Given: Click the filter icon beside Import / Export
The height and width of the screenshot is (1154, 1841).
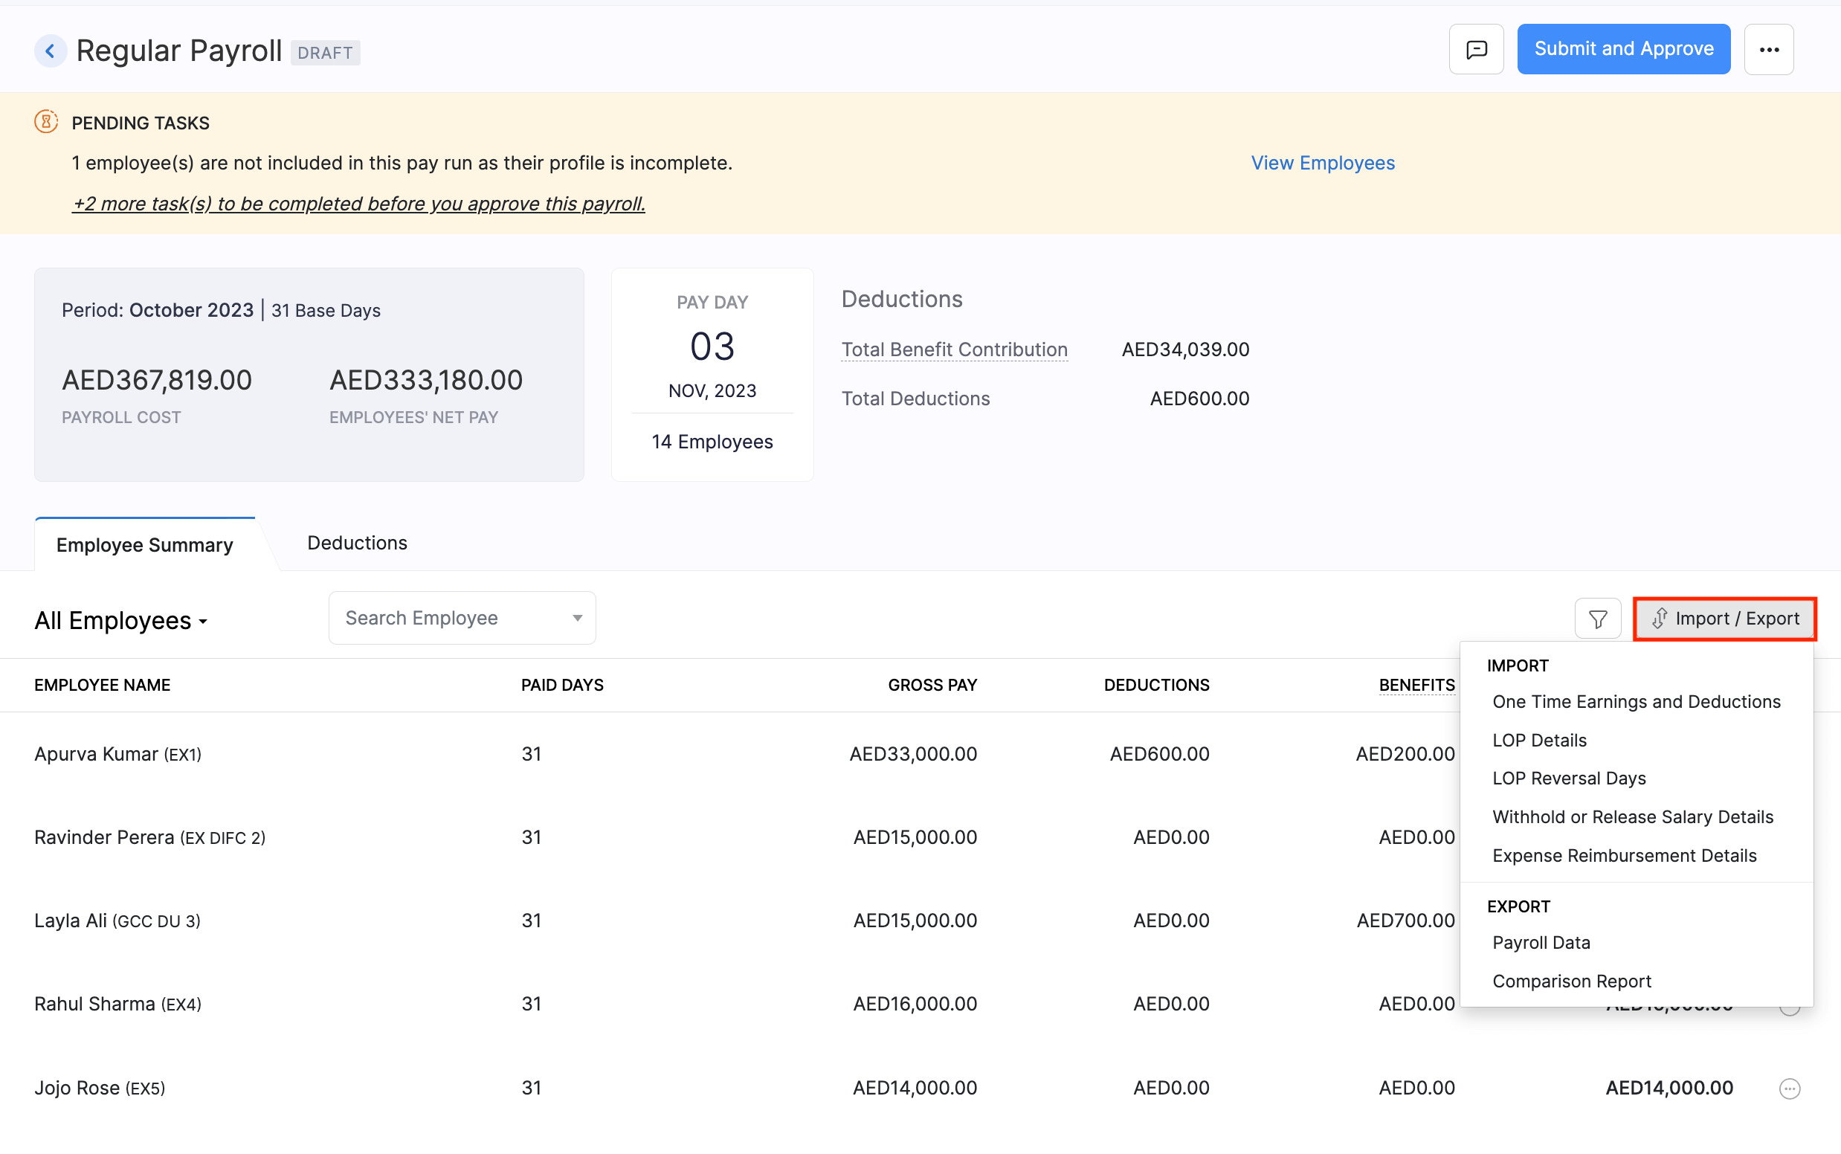Looking at the screenshot, I should 1598,618.
